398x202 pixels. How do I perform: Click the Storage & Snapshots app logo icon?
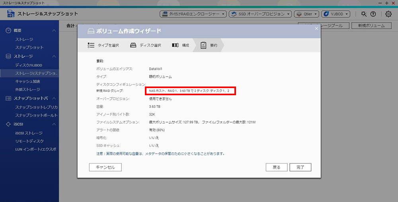pyautogui.click(x=11, y=14)
